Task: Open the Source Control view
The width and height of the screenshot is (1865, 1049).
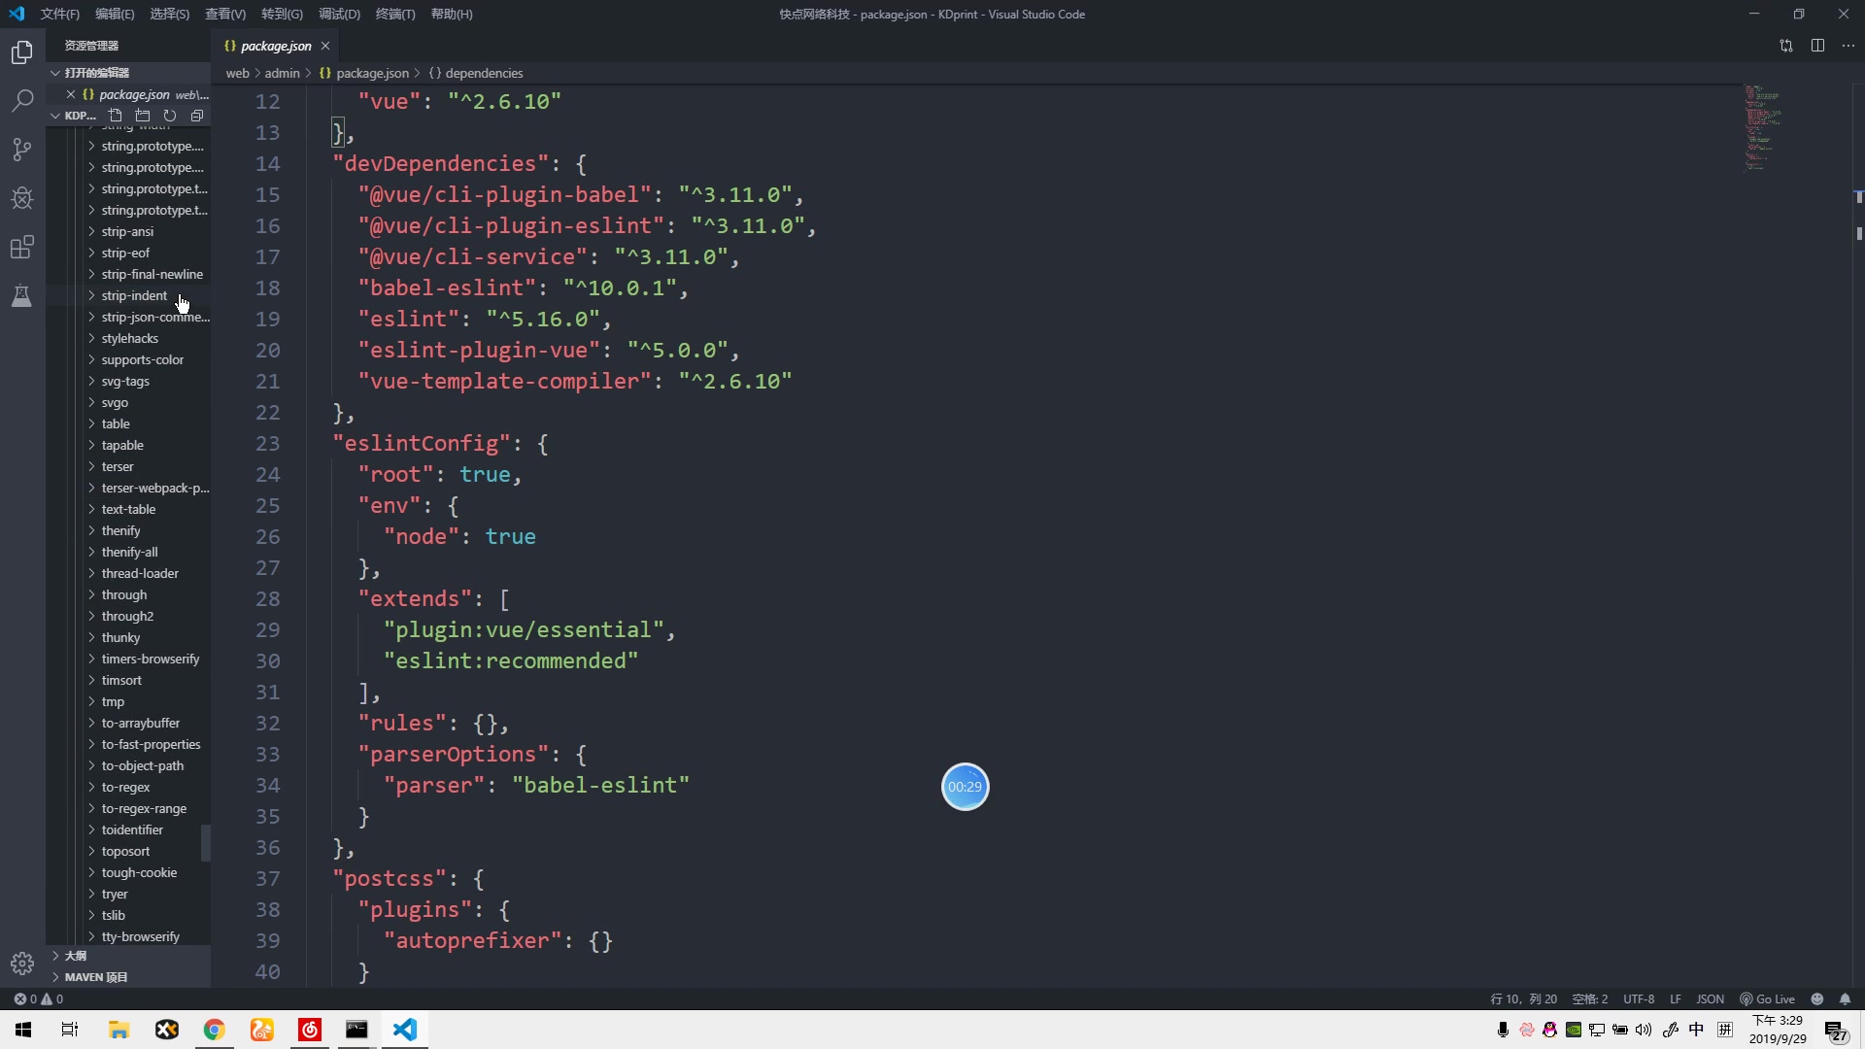Action: [x=21, y=149]
